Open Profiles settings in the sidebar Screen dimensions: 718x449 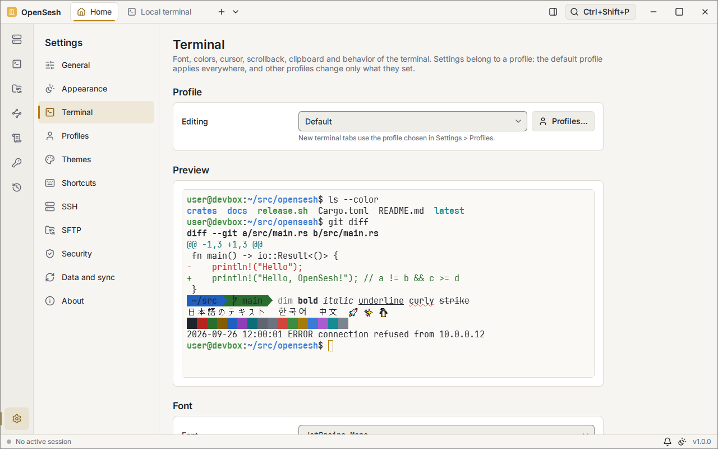click(96, 136)
